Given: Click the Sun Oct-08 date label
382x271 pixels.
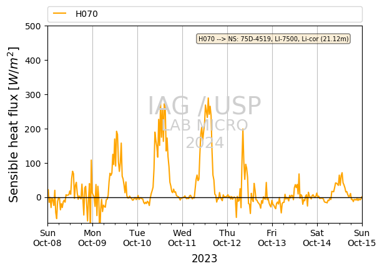Looking at the screenshot, I should click(47, 238).
